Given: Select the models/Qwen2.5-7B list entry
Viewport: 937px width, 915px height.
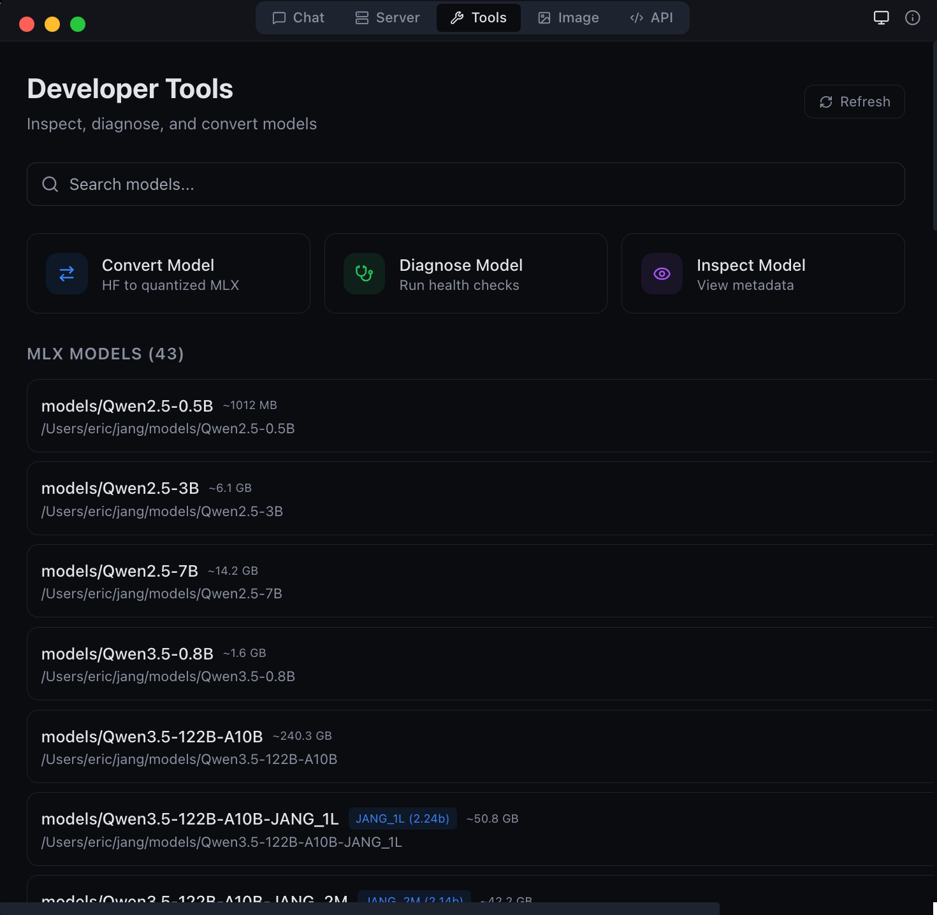Looking at the screenshot, I should point(465,580).
